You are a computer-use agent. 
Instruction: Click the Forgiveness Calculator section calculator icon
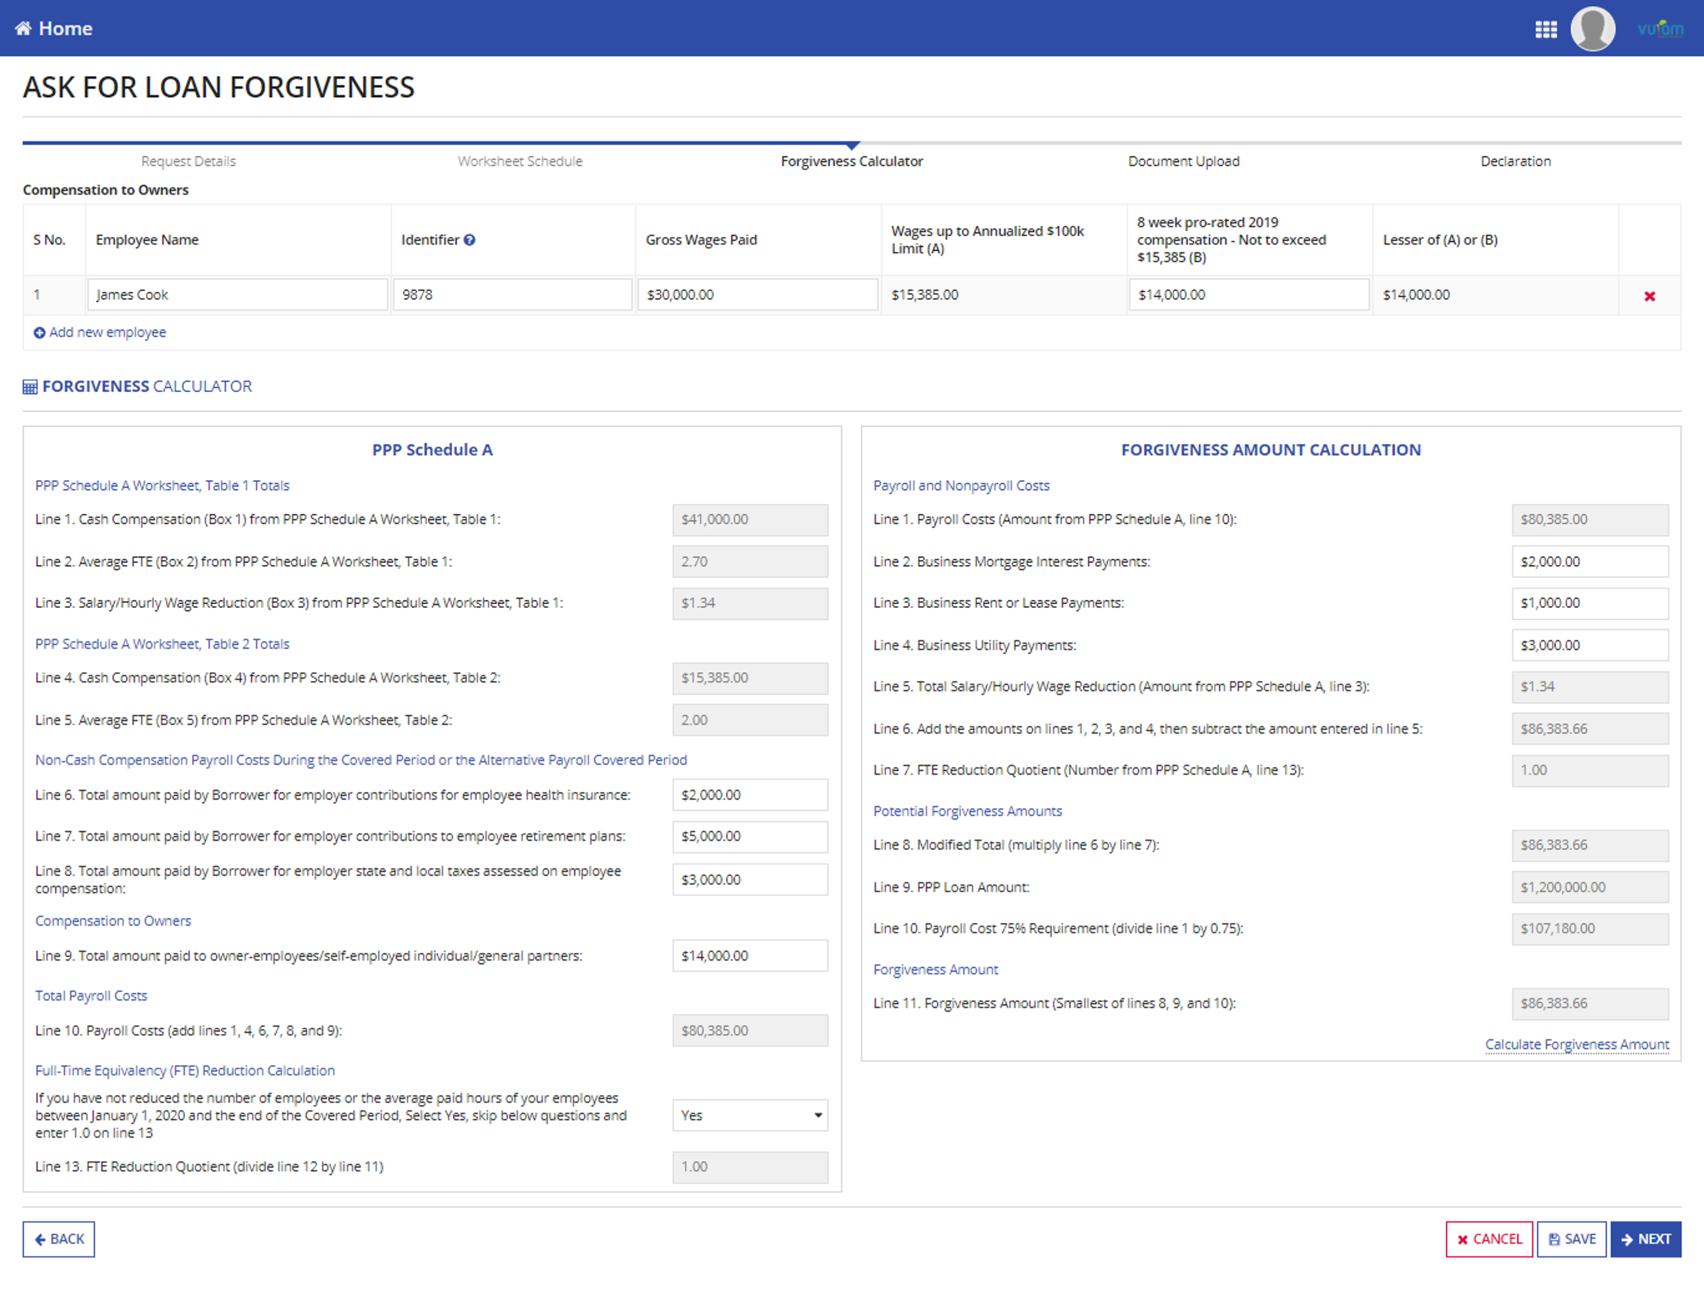(30, 387)
